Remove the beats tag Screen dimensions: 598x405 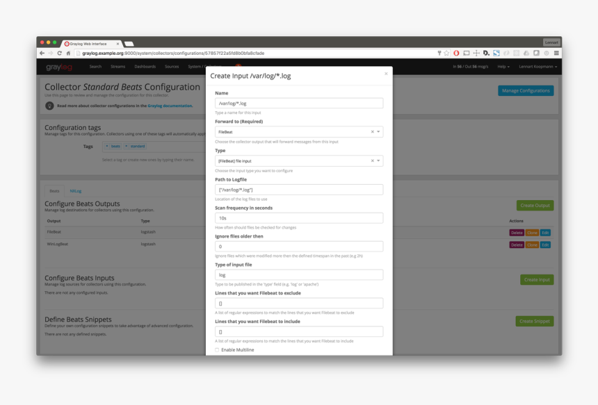[x=107, y=147]
